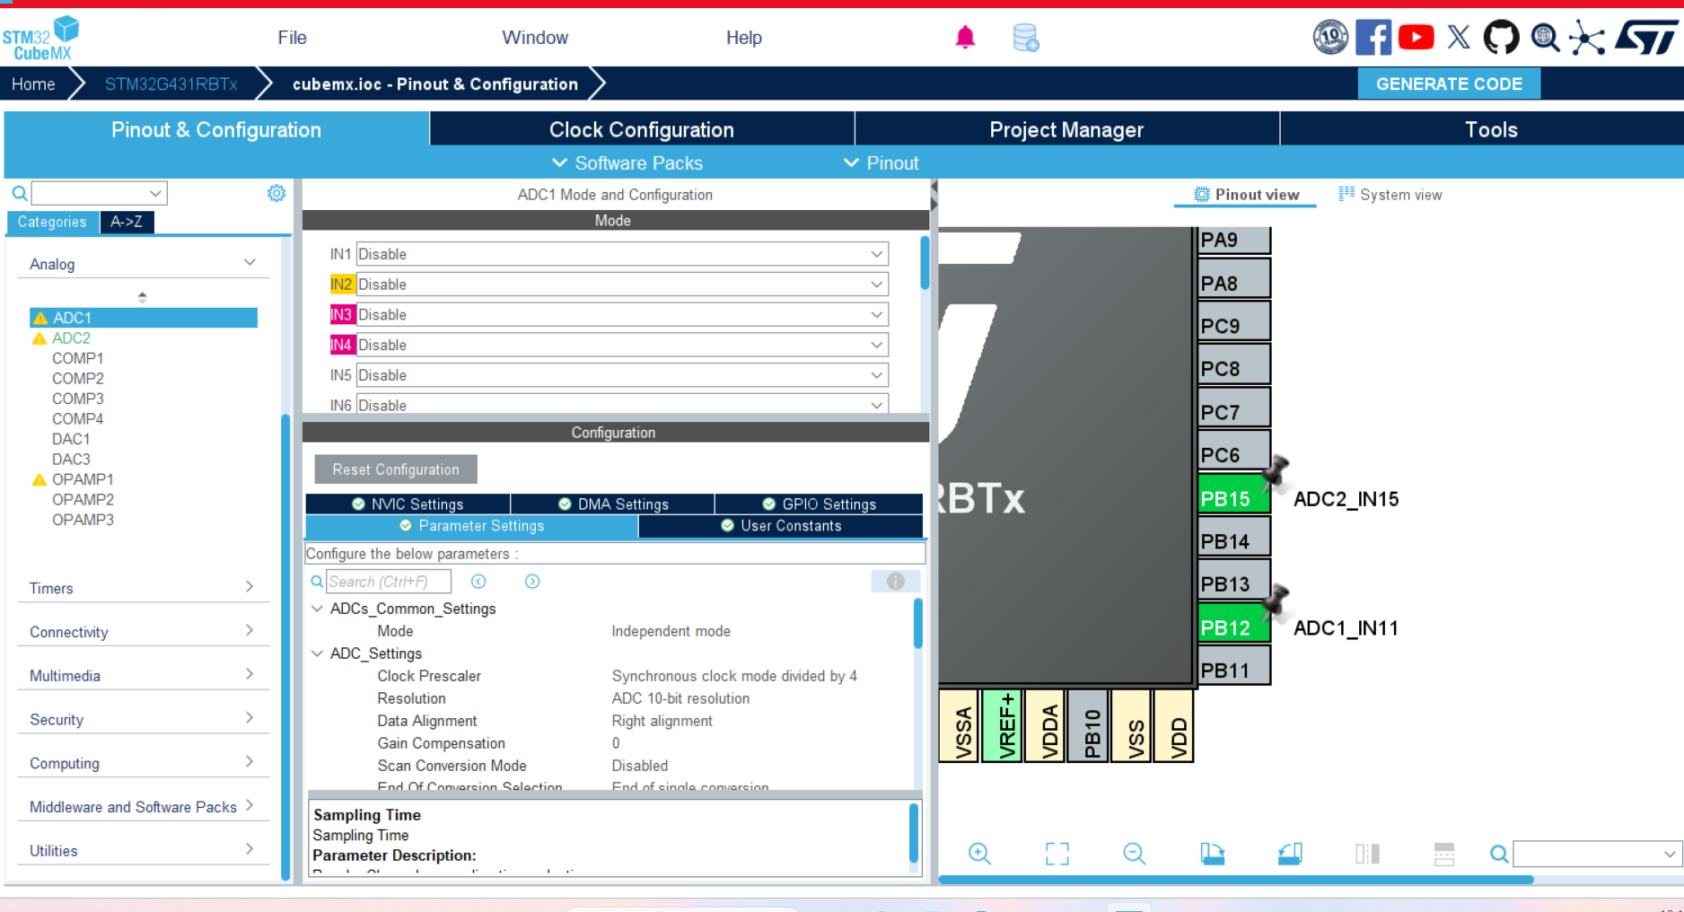1684x912 pixels.
Task: Open the pin search combo box
Action: pyautogui.click(x=1597, y=854)
